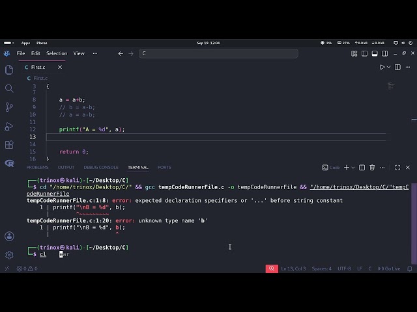
Task: Click the editor minimap
Action: click(x=391, y=86)
